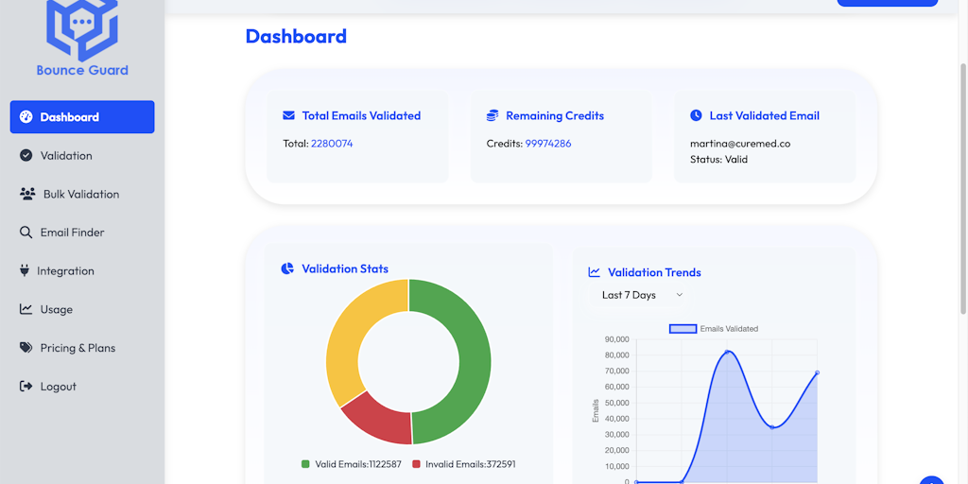
Task: Click the clock icon beside Last Validated Email
Action: pyautogui.click(x=696, y=115)
